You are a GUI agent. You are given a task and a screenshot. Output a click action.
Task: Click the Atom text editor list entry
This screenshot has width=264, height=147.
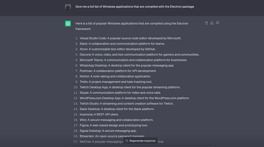click(x=117, y=49)
